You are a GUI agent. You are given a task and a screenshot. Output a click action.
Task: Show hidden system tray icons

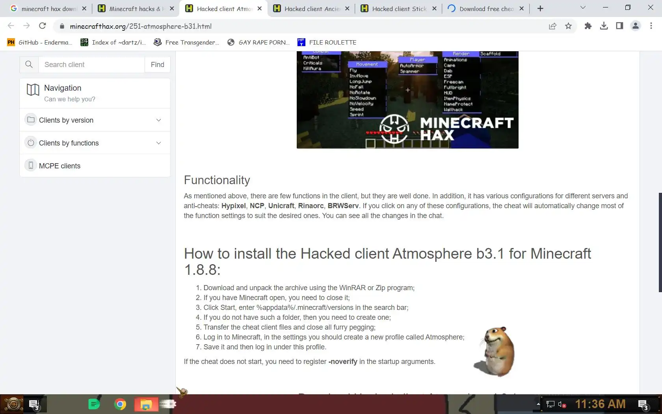pyautogui.click(x=538, y=404)
